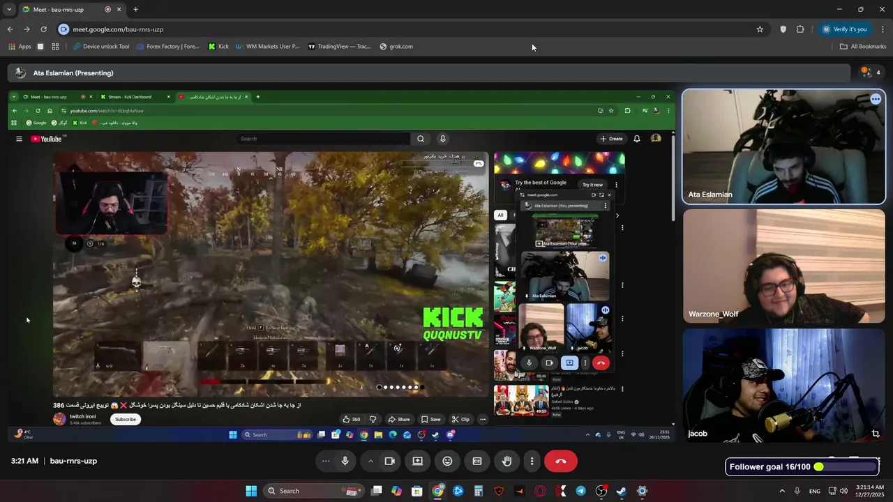Open Forex Factory bookmark
The image size is (893, 502).
click(167, 47)
